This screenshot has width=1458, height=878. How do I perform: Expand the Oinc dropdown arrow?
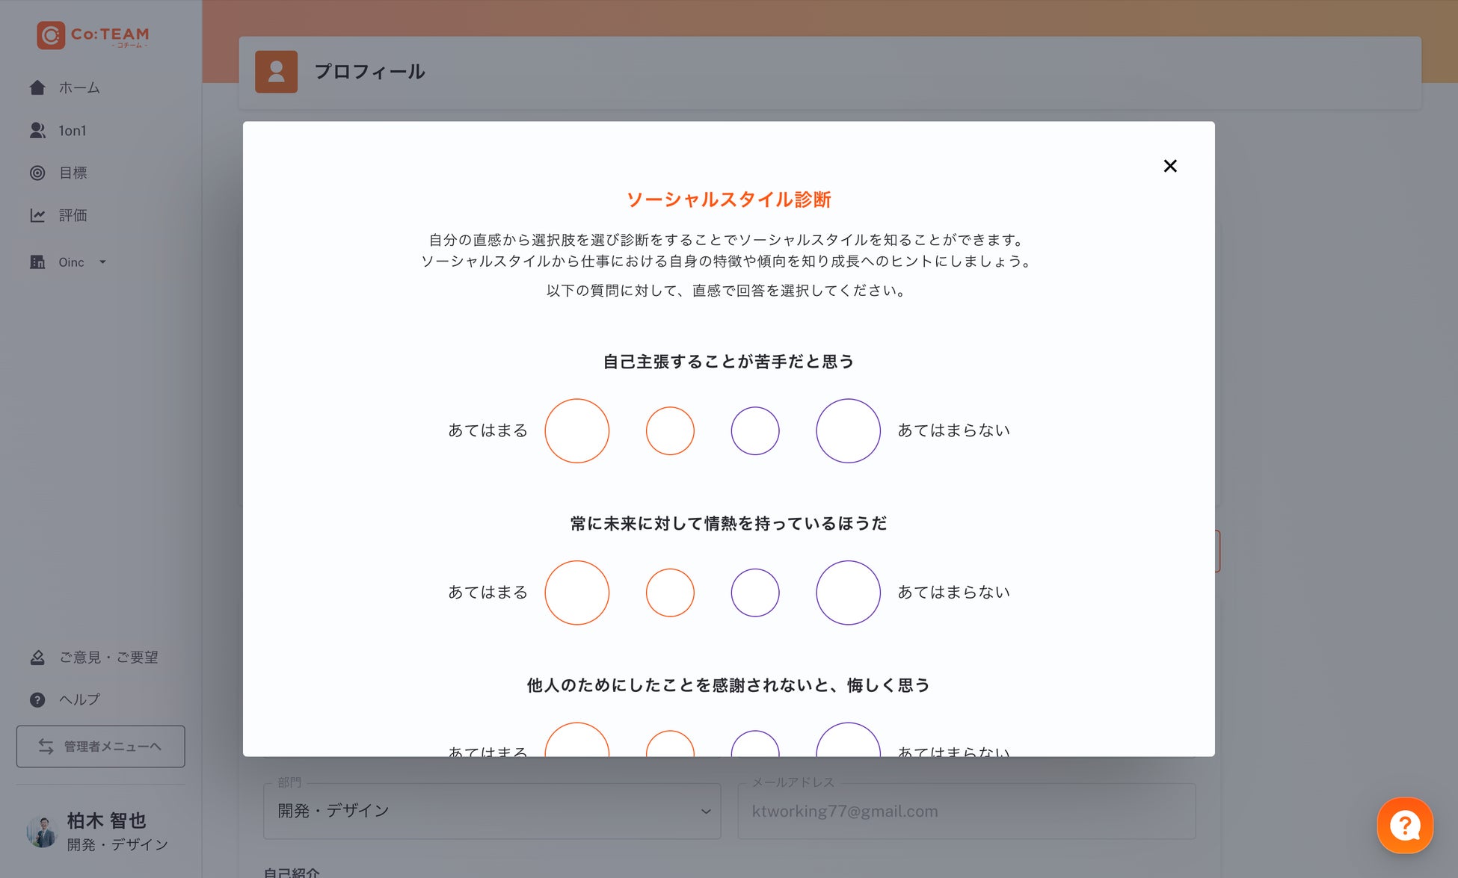click(103, 262)
